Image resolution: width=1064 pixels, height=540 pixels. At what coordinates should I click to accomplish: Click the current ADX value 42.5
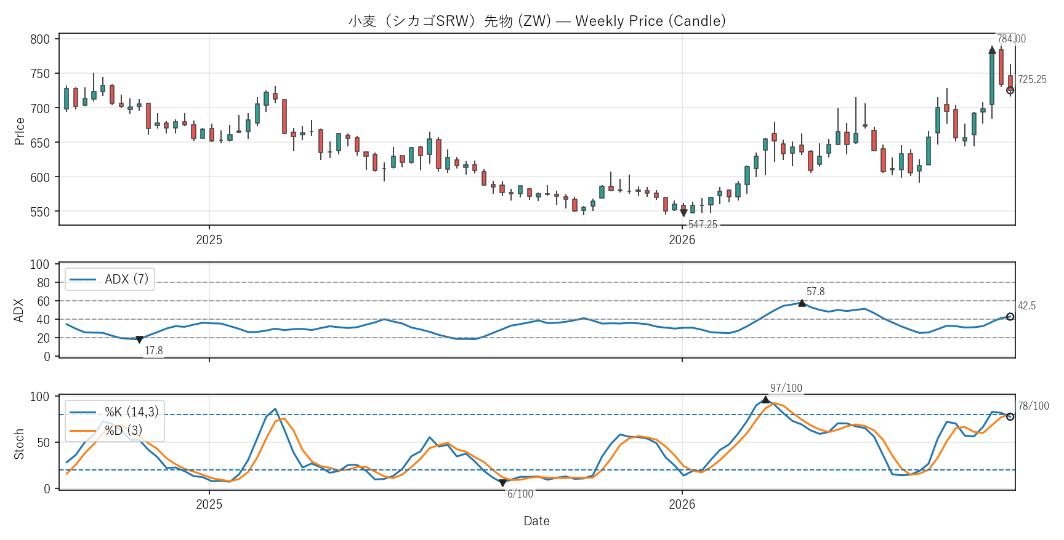pos(1026,306)
